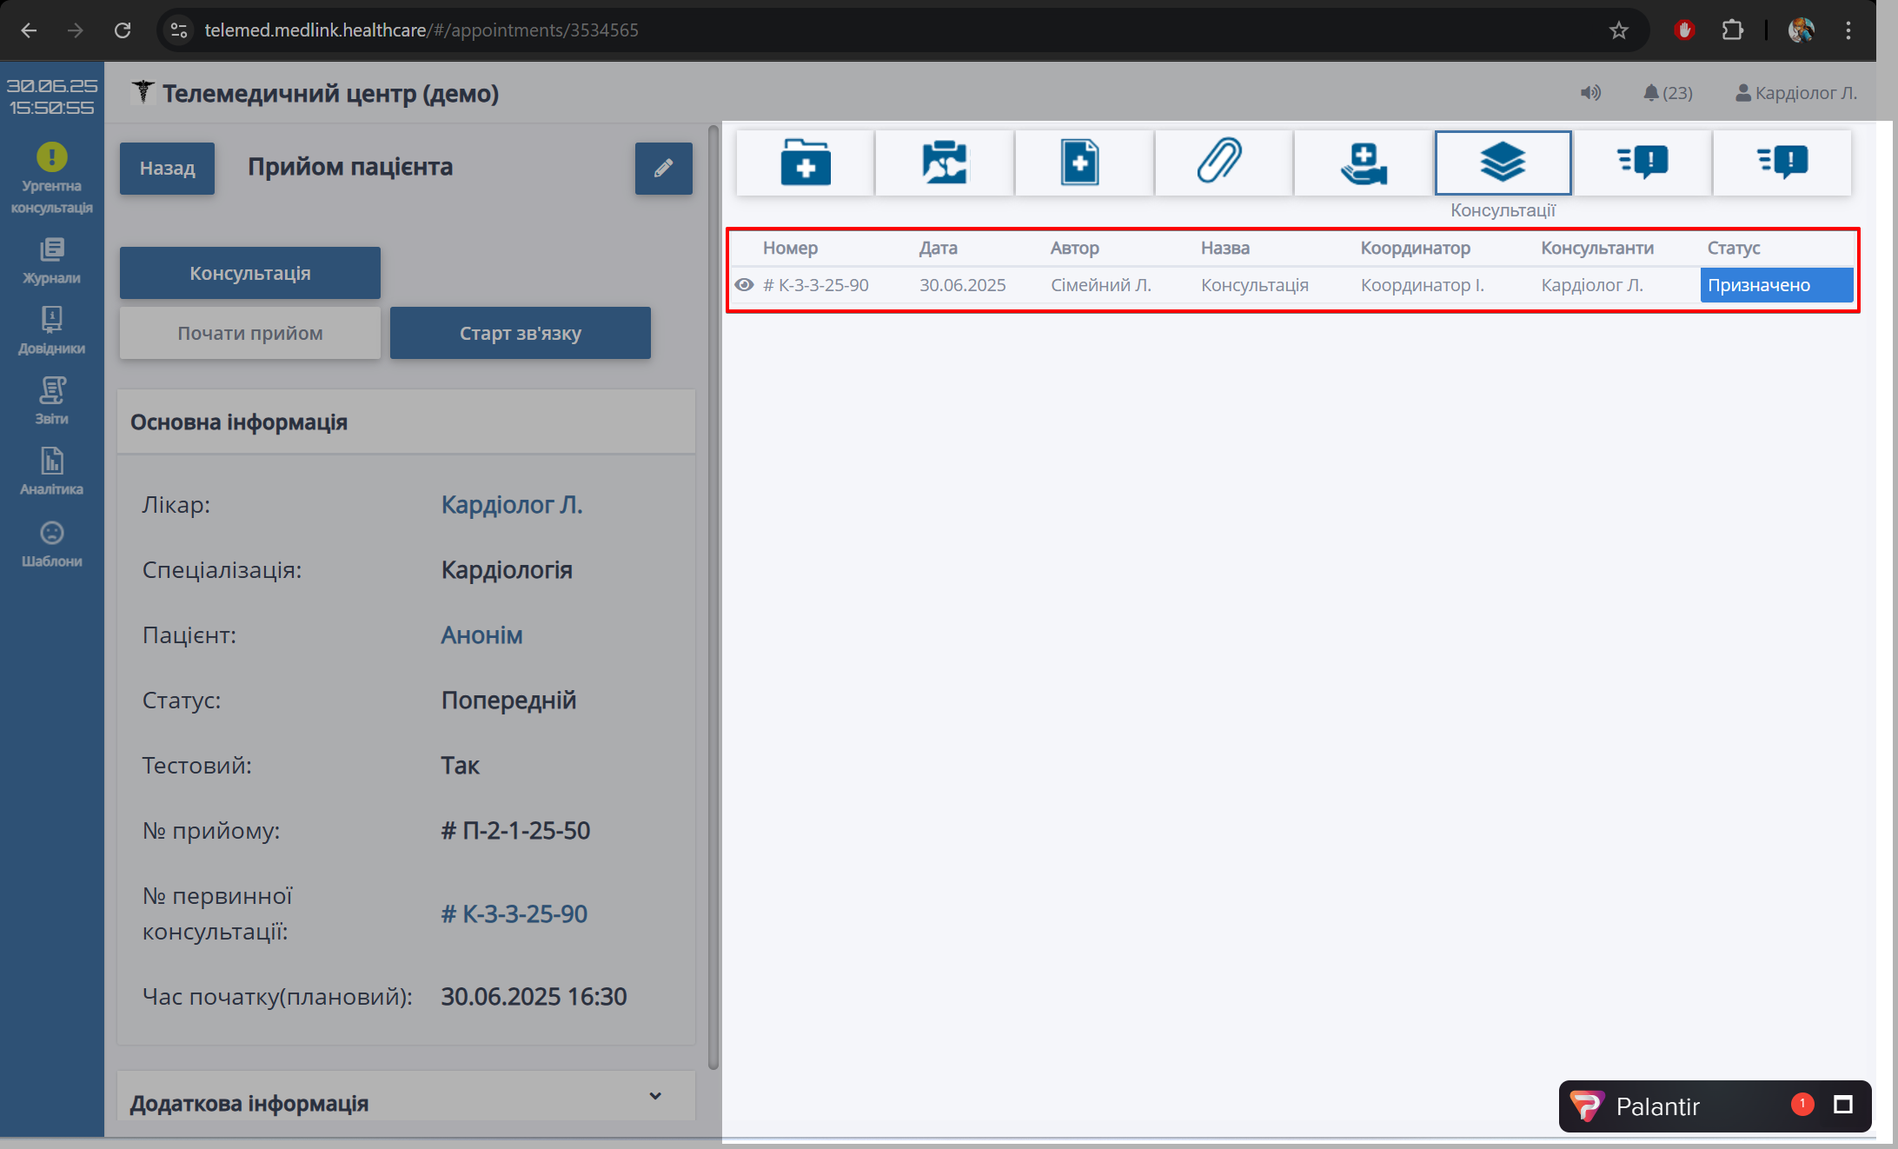Follow the # К-3-3-25-90 consultation link
Viewport: 1898px width, 1149px height.
[x=514, y=914]
